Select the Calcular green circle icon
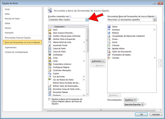The height and width of the screenshot is (119, 165). coord(109,46)
